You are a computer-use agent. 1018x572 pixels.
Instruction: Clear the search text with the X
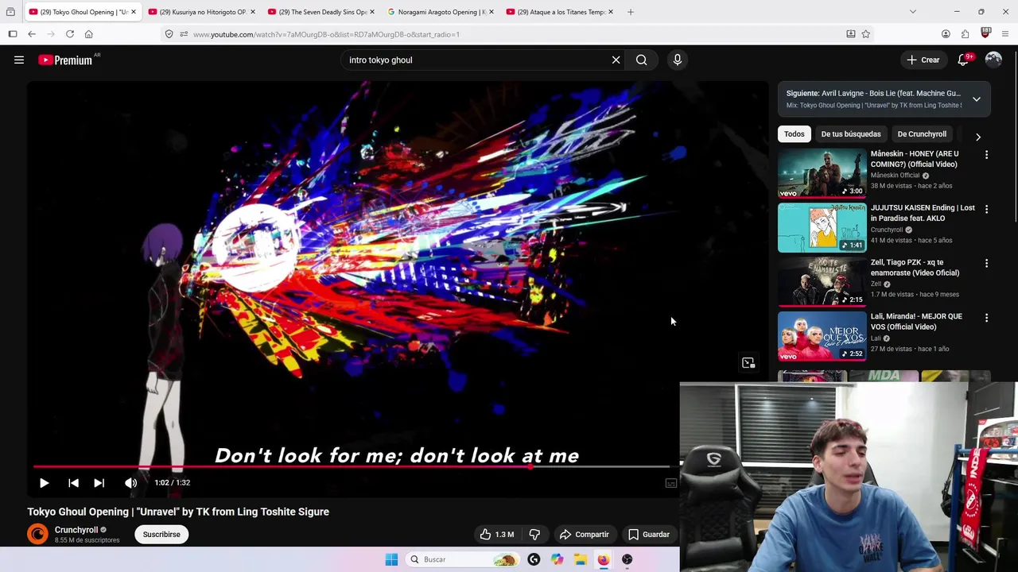tap(616, 60)
